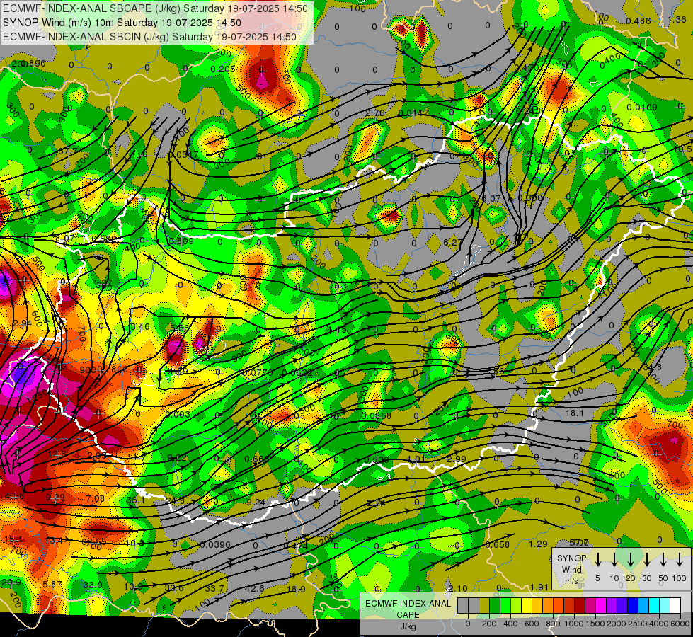This screenshot has width=693, height=637.
Task: Click the '0.486' value at top right
Action: click(638, 21)
